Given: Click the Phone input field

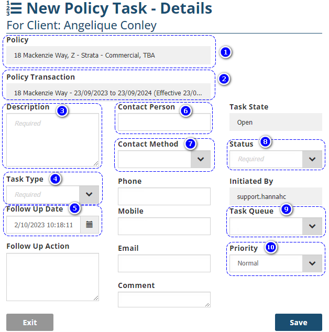Looking at the screenshot, I should coord(164,196).
